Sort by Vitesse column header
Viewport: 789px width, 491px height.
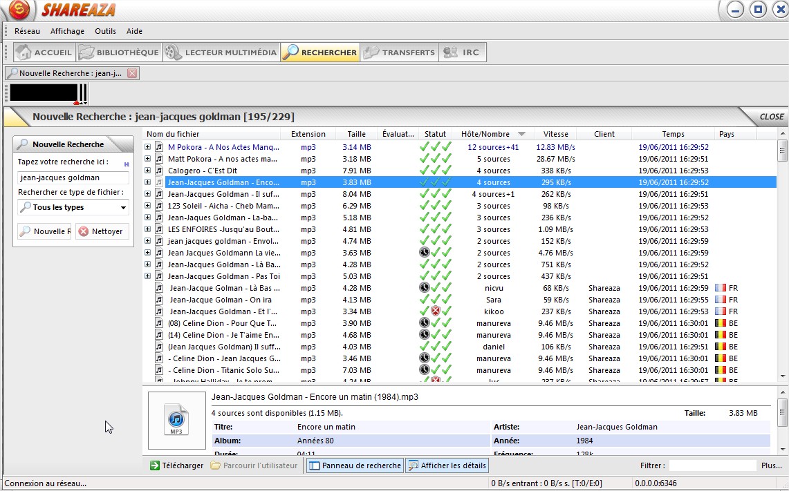point(555,134)
